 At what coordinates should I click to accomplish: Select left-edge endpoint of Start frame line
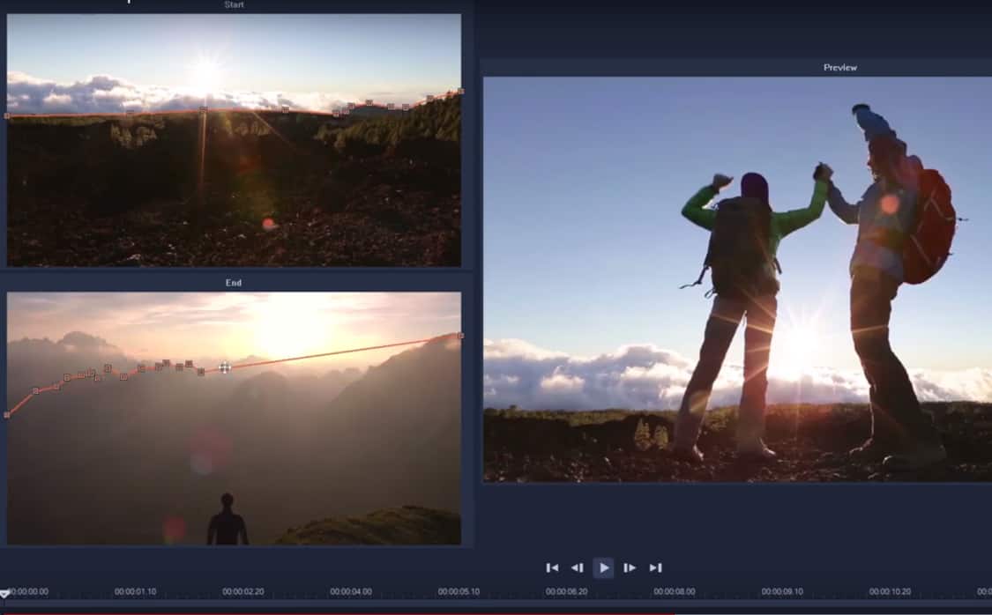point(8,115)
